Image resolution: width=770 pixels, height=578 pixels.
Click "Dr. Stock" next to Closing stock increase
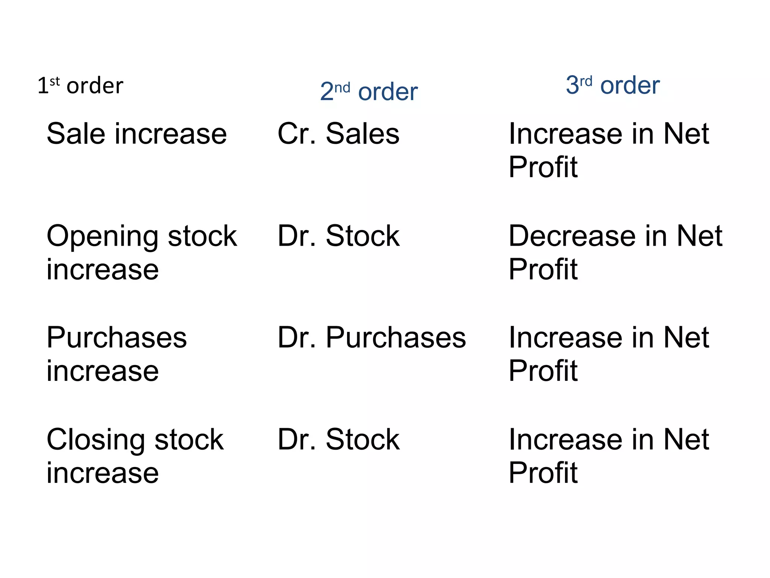[x=338, y=440]
